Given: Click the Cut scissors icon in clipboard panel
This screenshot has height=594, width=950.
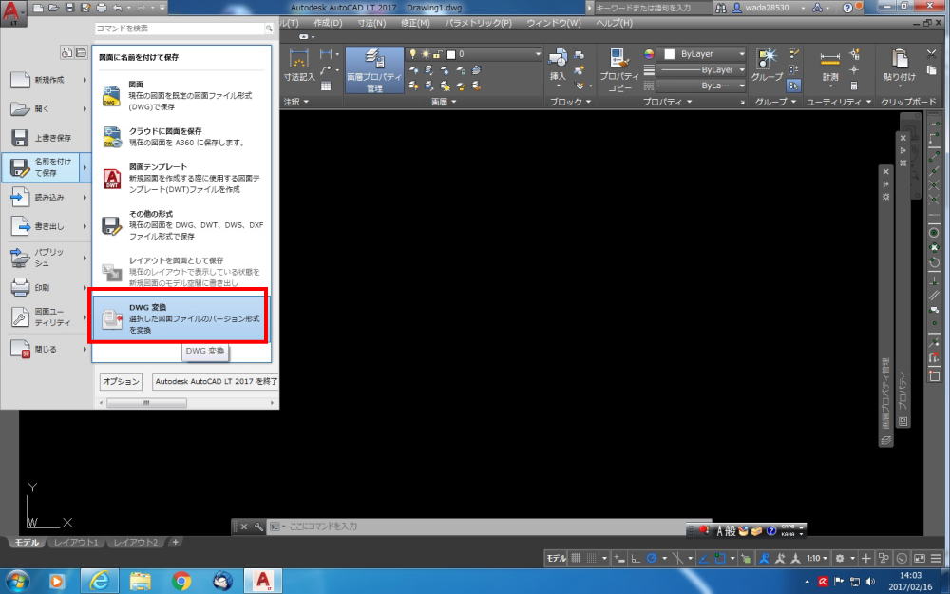Looking at the screenshot, I should click(x=932, y=53).
